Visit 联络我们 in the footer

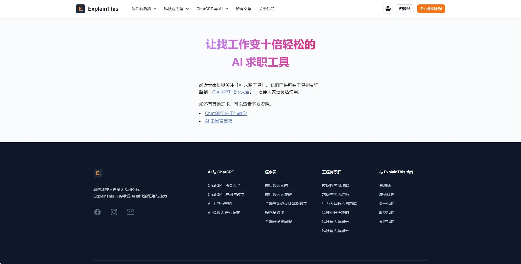click(387, 213)
